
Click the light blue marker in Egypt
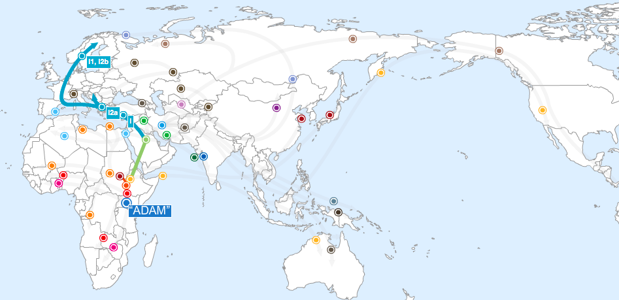pos(125,133)
